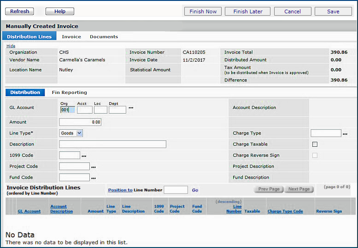The image size is (358, 248).
Task: Click the Finish Now button
Action: 203,12
